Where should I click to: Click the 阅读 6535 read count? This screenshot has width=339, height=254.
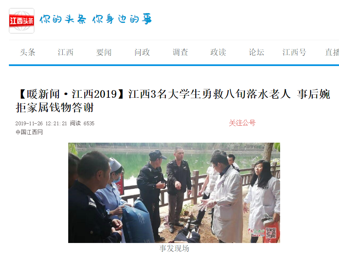pos(82,124)
